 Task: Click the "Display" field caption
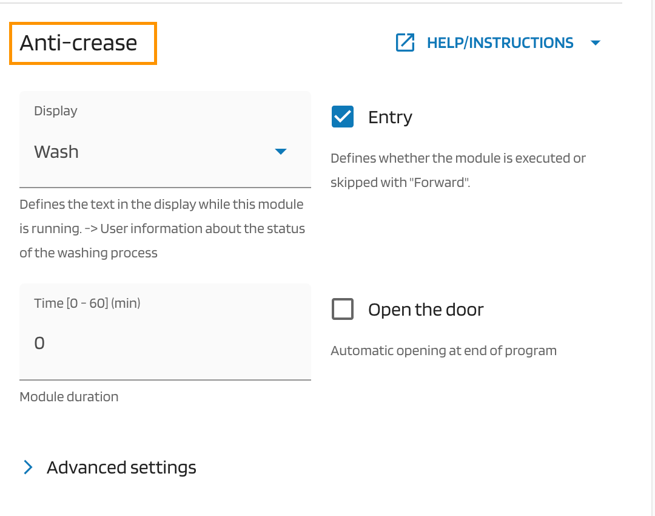tap(56, 111)
